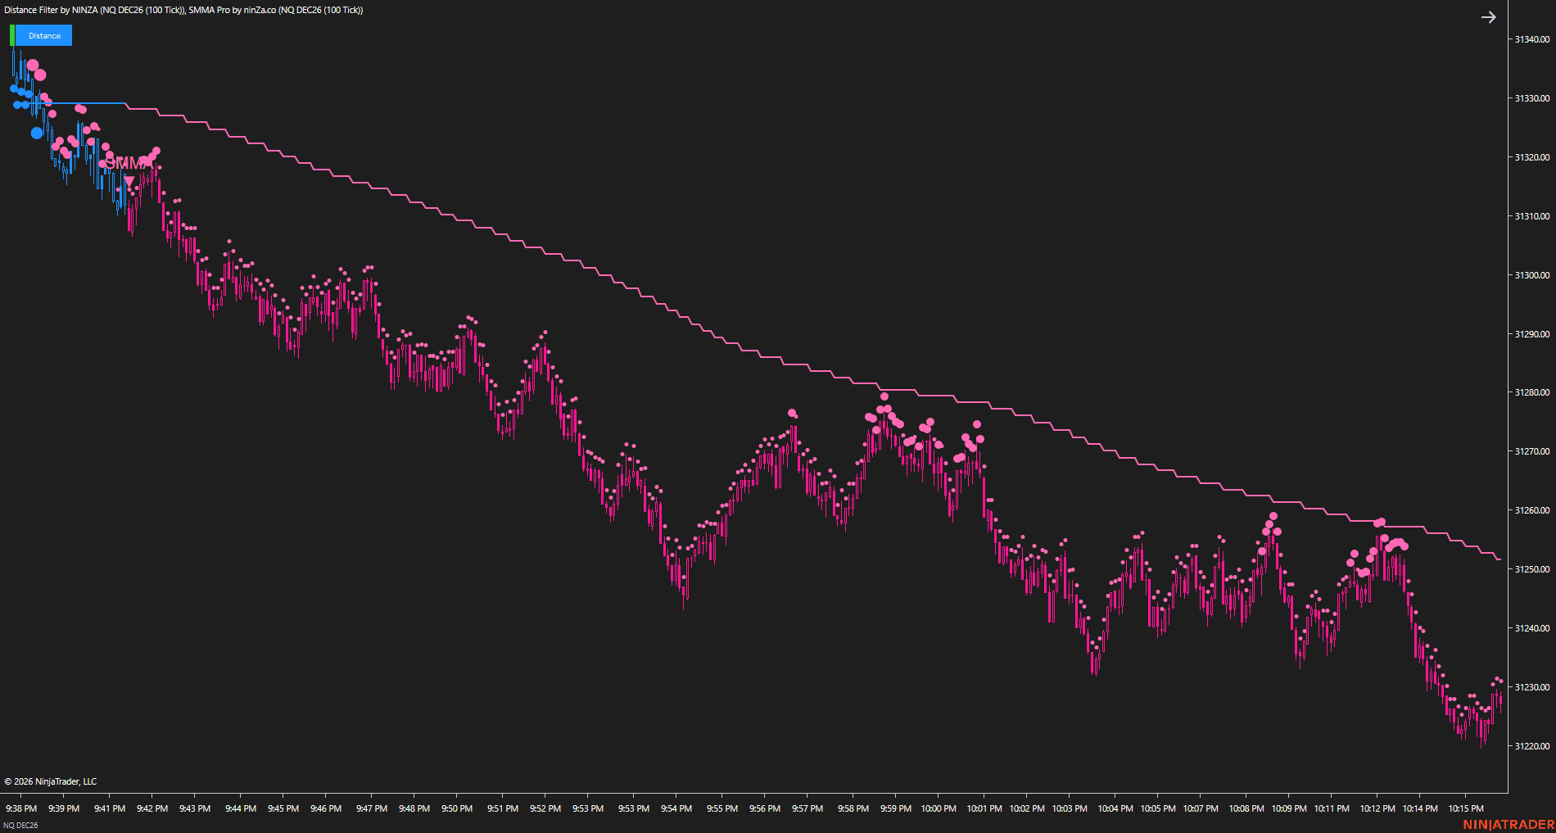Click the 9:51 PM time axis label
The height and width of the screenshot is (833, 1556).
coord(503,808)
